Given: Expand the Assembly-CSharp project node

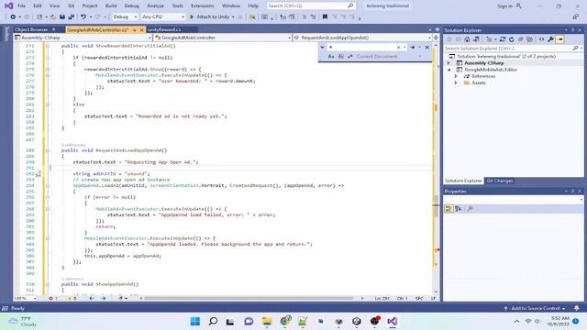Looking at the screenshot, I should tap(449, 63).
